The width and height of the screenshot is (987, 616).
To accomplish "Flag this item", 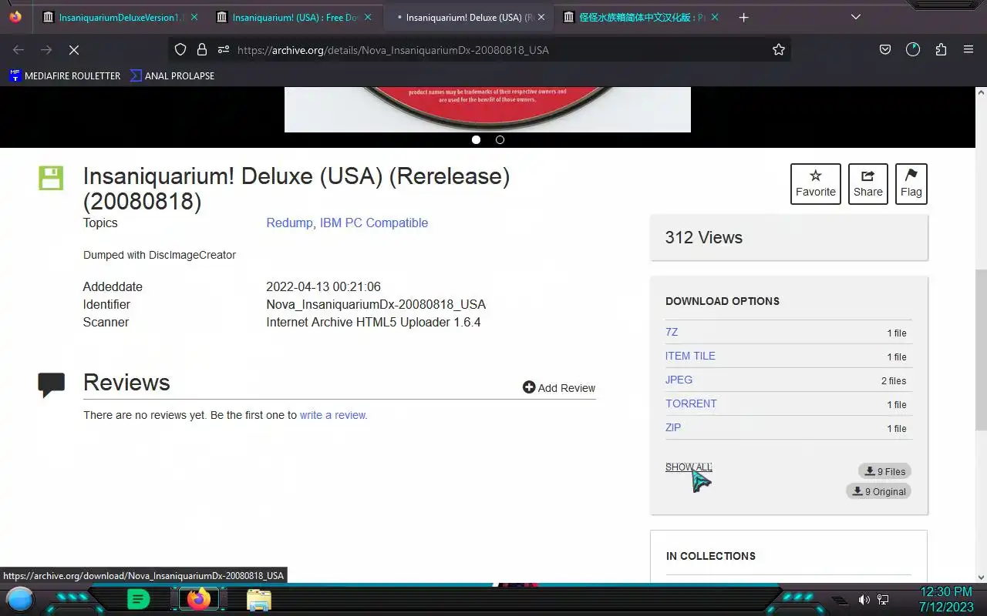I will point(911,184).
